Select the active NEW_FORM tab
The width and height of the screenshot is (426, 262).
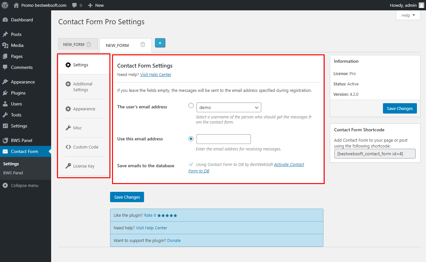click(x=117, y=45)
